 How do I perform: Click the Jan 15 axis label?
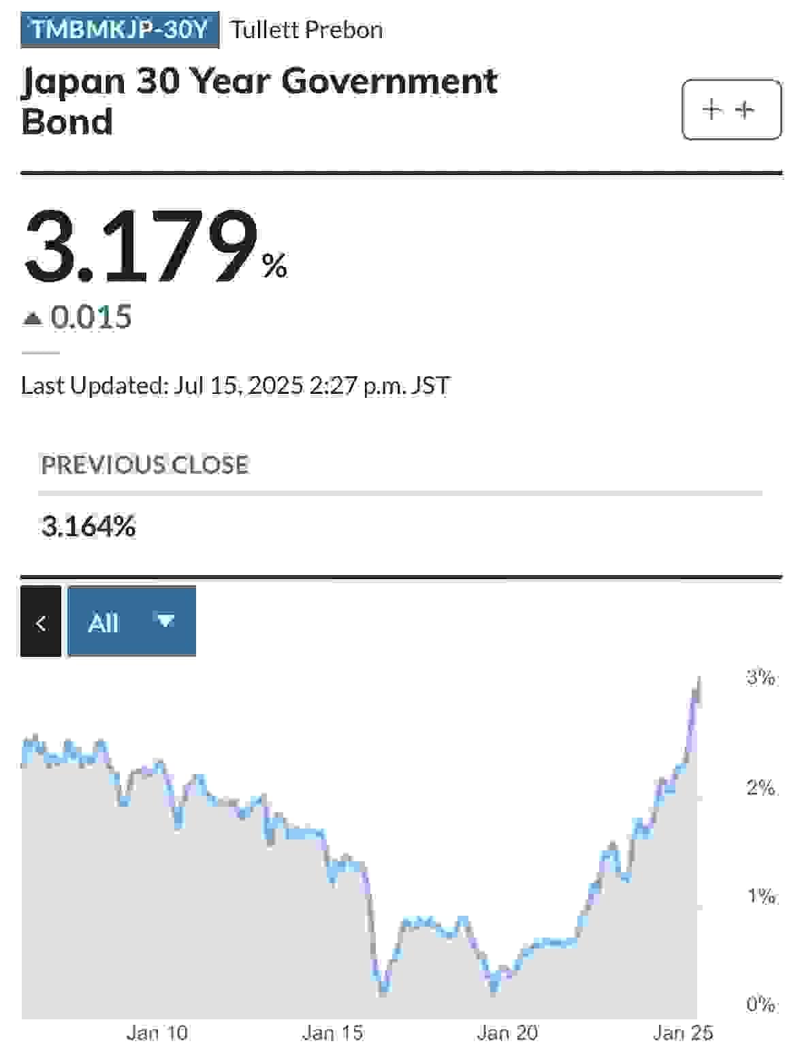[x=332, y=1033]
